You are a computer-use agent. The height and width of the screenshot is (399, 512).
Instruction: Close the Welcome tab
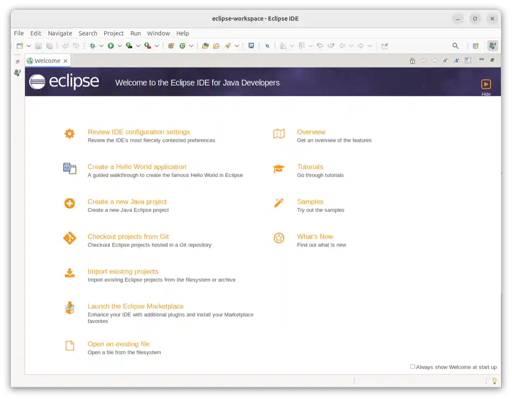point(65,61)
